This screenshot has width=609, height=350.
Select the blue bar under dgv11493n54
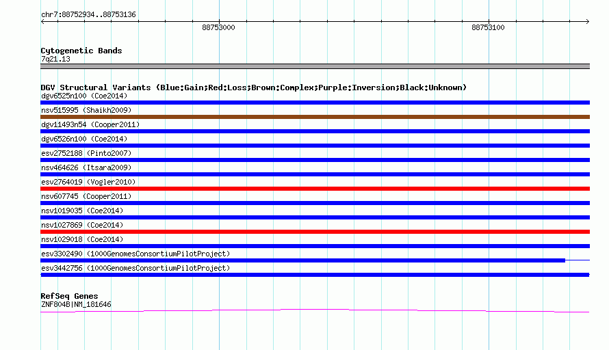point(315,131)
